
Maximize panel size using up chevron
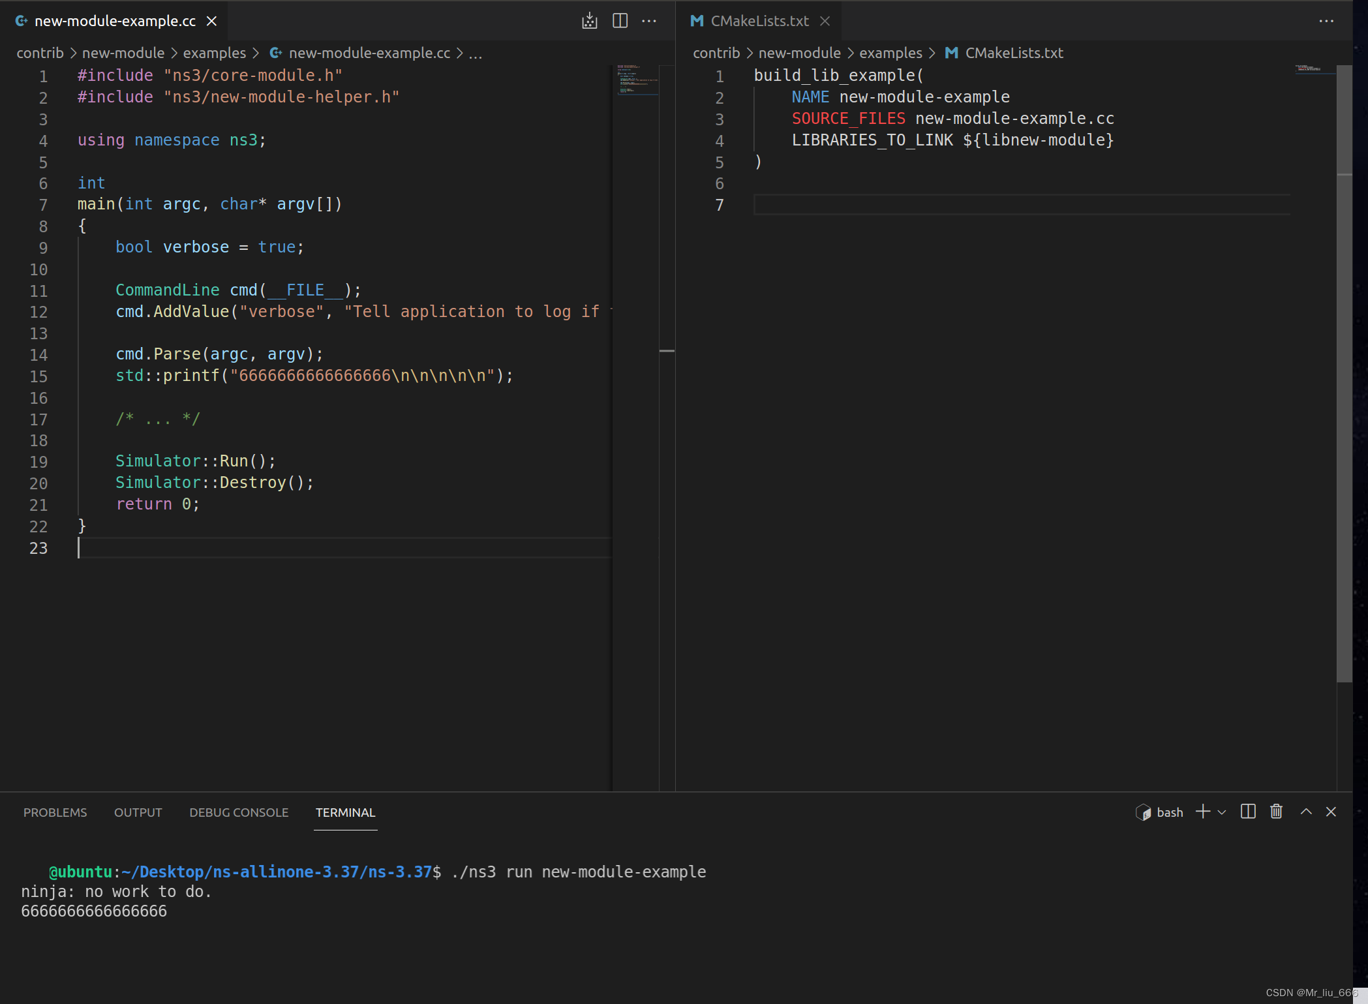click(1306, 812)
